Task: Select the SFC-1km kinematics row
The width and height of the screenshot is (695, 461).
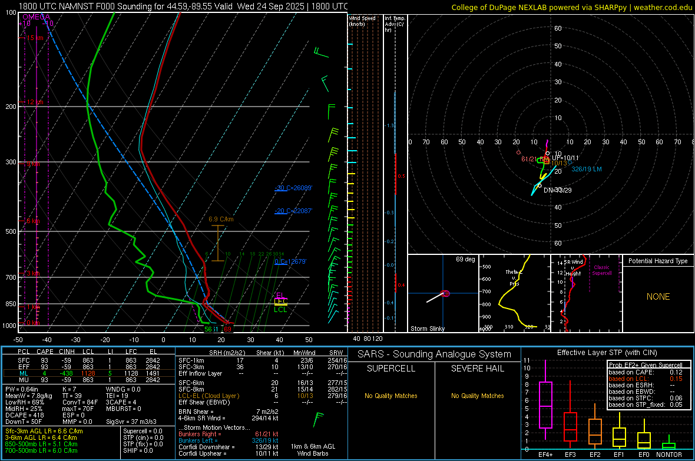Action: click(263, 360)
